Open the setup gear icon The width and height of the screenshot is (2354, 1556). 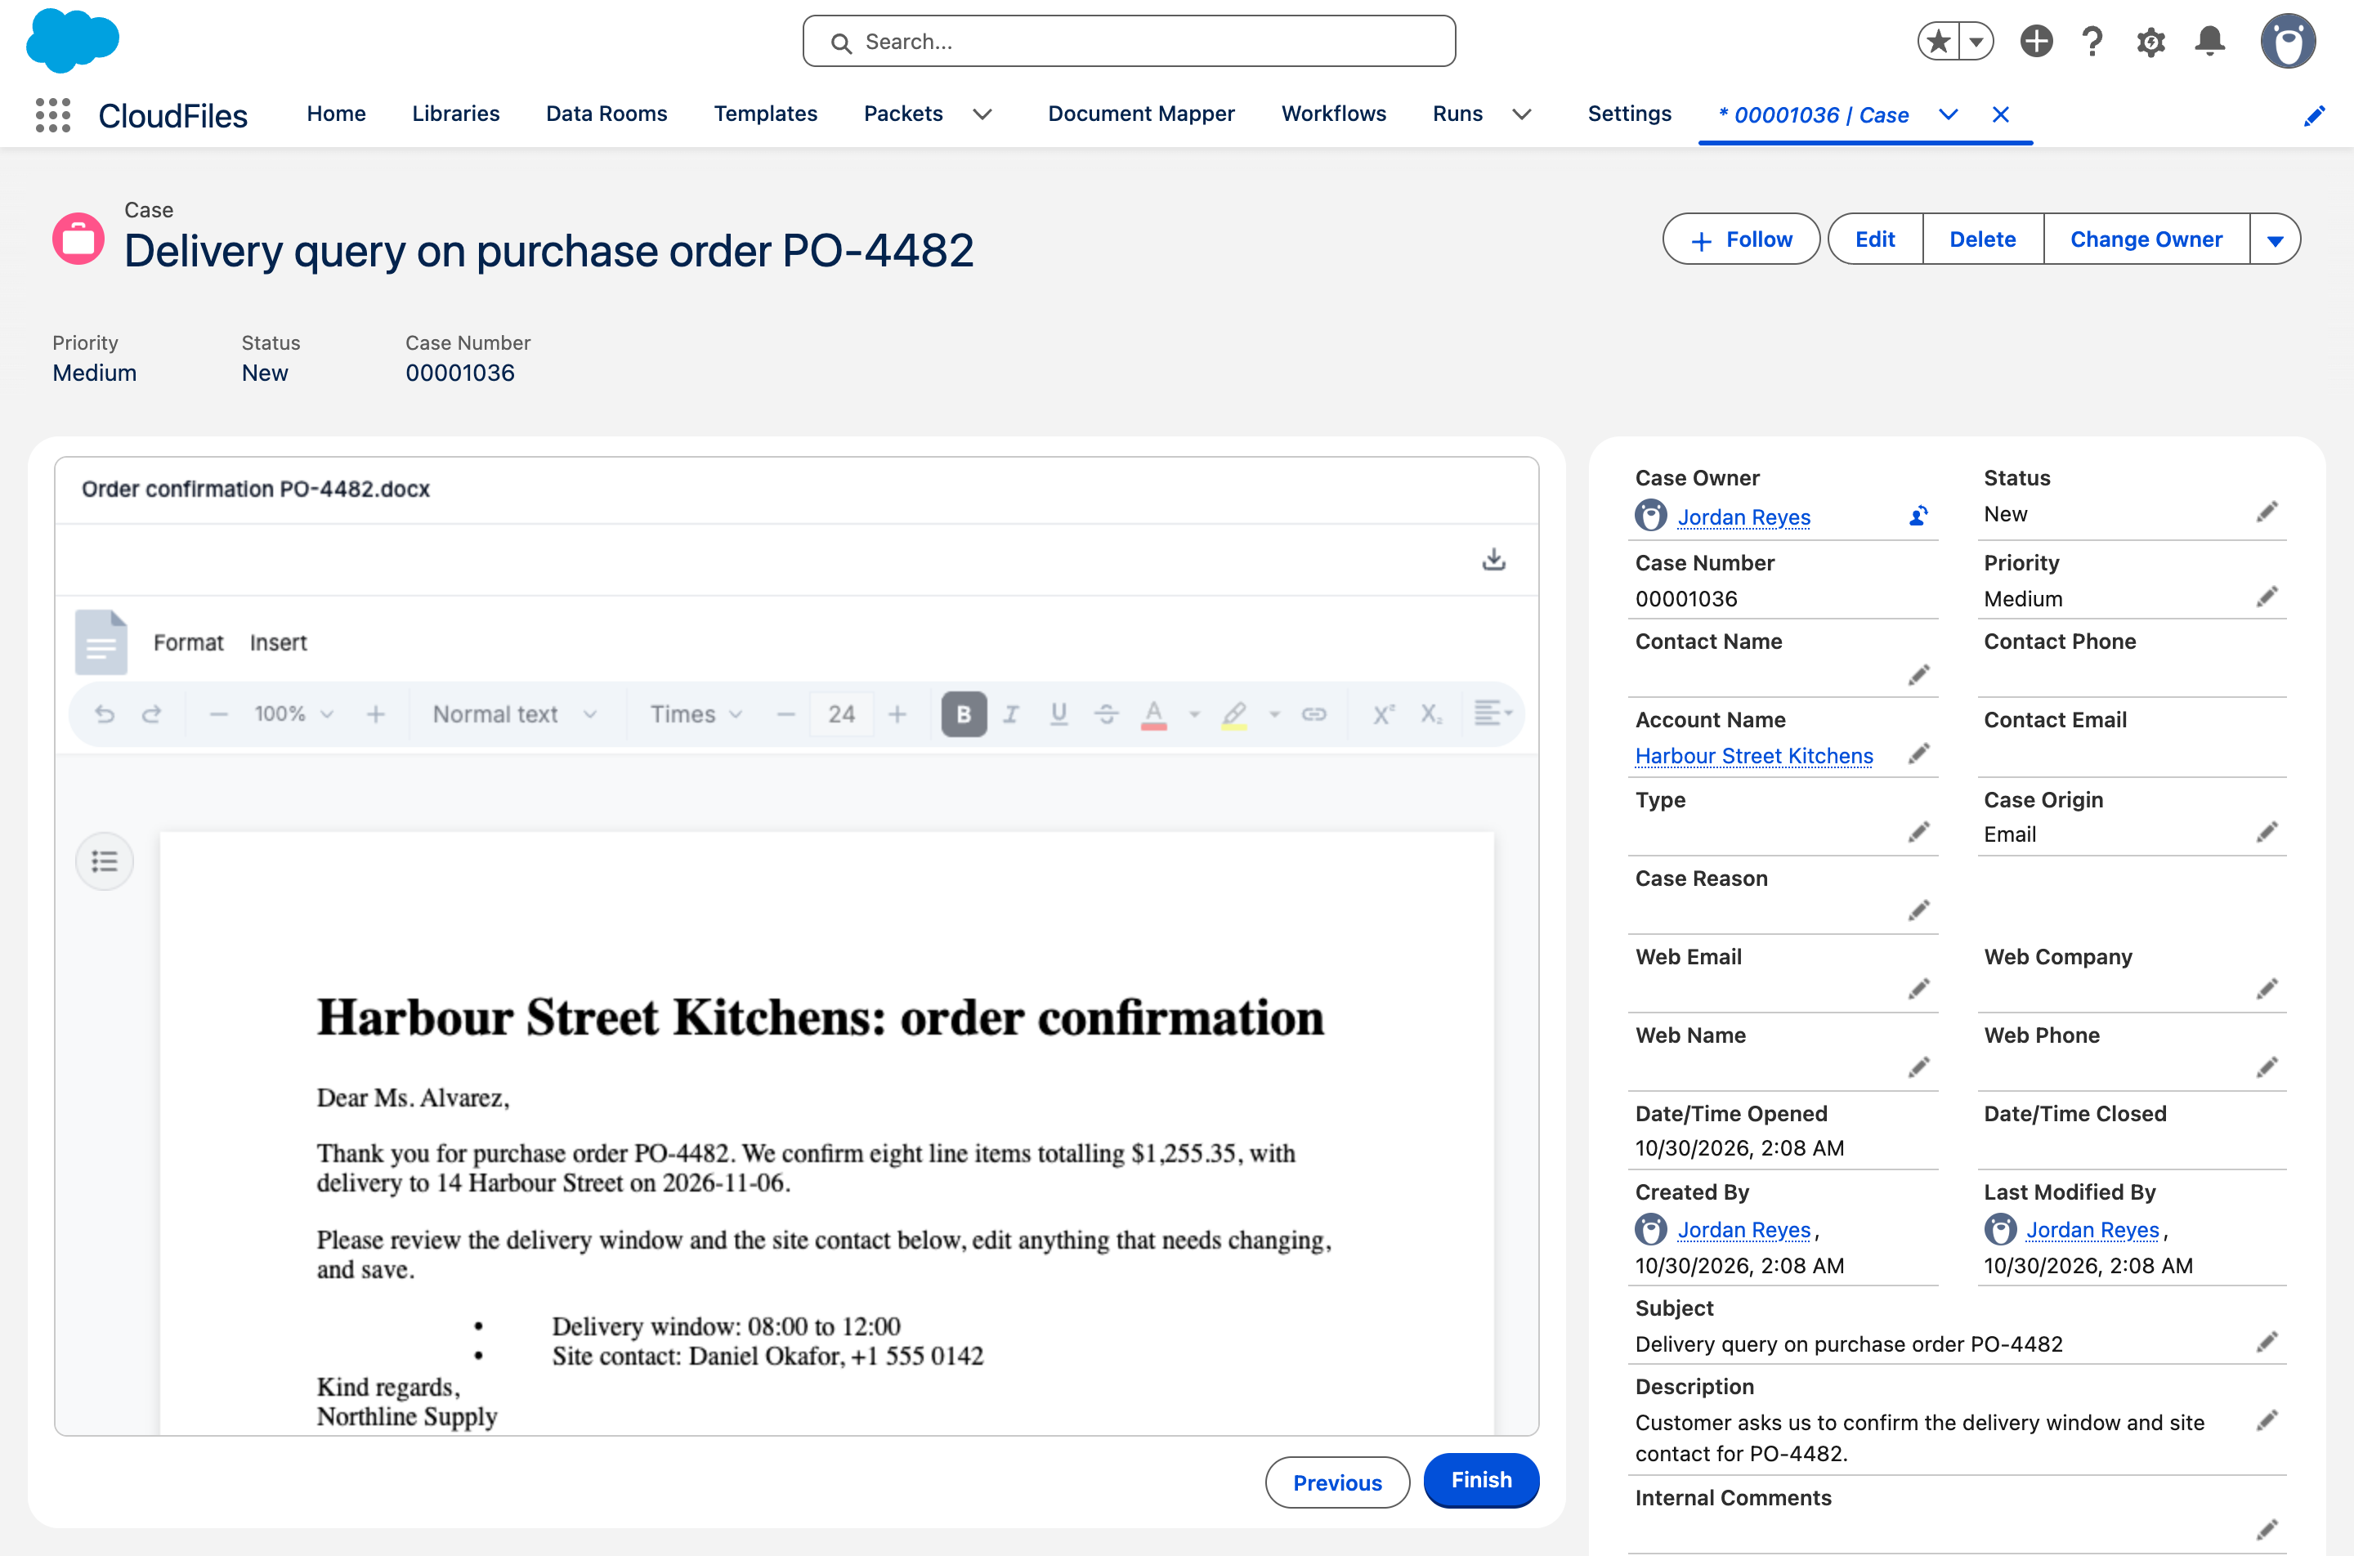click(2150, 42)
